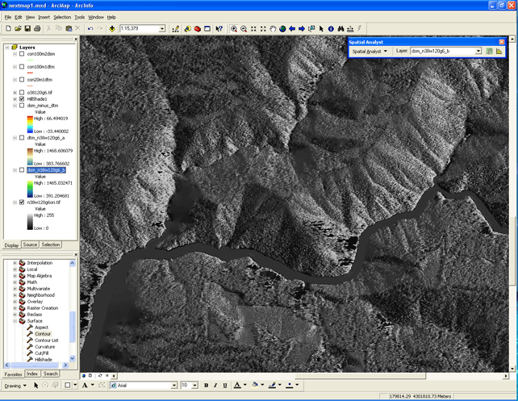Open the Hillshade tool in toolbox
The width and height of the screenshot is (518, 401).
pos(44,360)
